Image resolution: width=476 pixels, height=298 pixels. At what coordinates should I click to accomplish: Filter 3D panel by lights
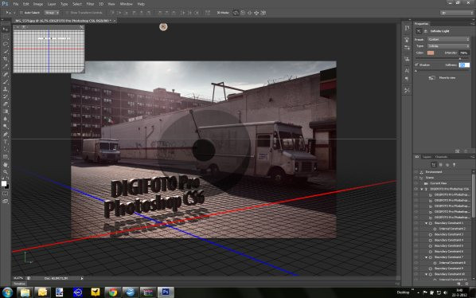click(455, 165)
